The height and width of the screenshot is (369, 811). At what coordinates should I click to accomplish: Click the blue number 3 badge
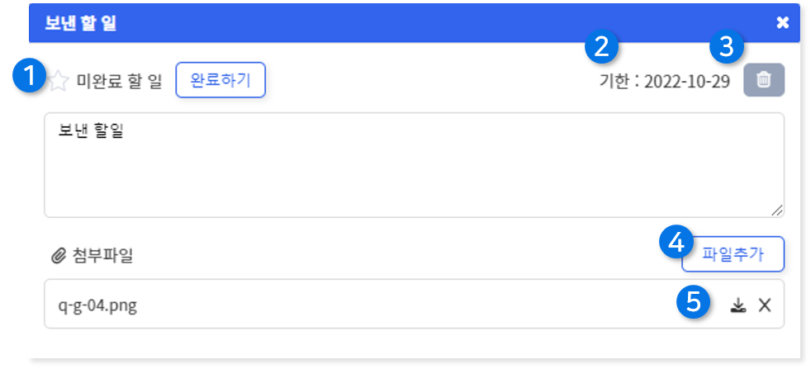pyautogui.click(x=727, y=48)
